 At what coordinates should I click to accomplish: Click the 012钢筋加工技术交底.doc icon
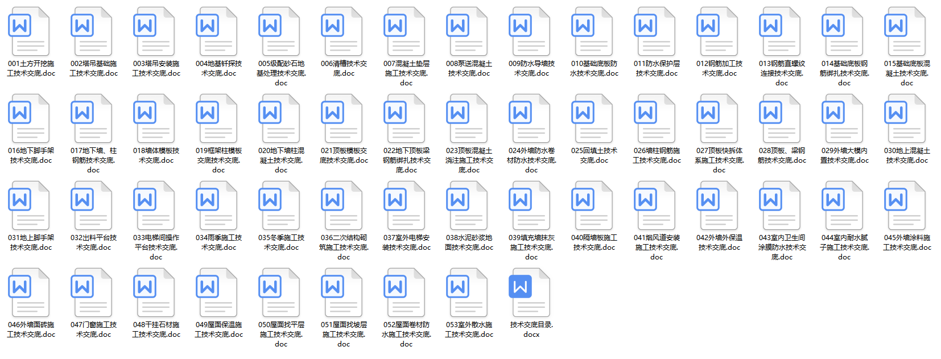(x=717, y=31)
